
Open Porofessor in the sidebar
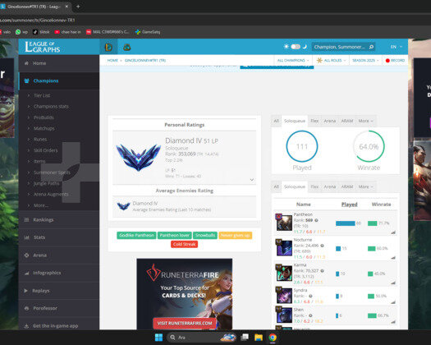(59, 308)
